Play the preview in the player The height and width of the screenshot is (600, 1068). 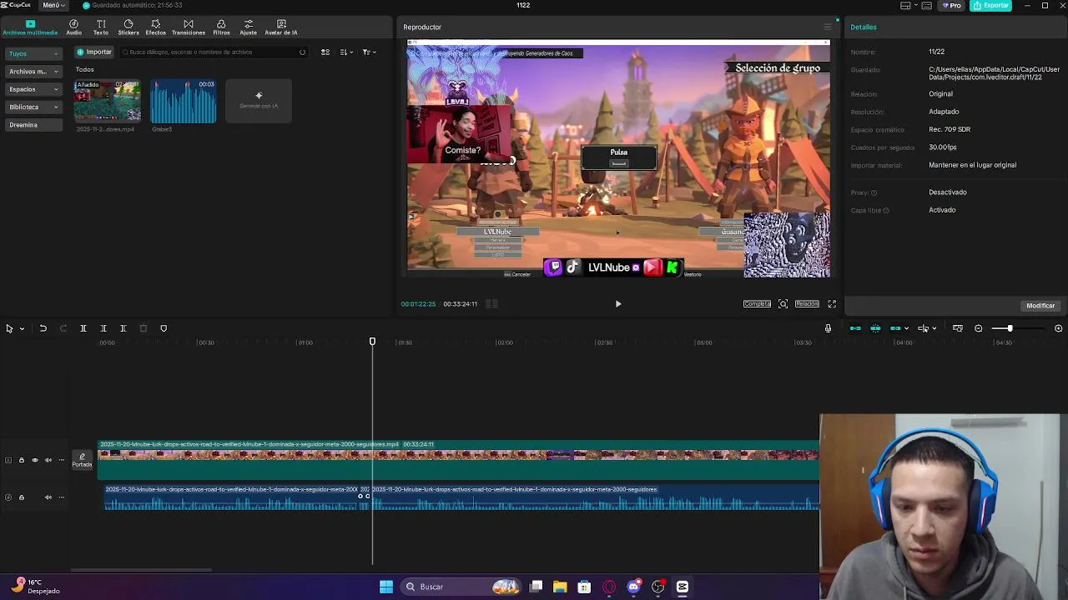coord(618,304)
